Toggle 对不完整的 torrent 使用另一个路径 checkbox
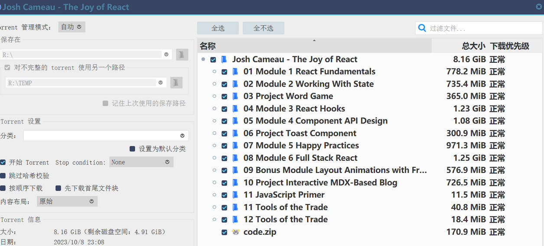Viewport: 544px width, 246px height. 7,68
